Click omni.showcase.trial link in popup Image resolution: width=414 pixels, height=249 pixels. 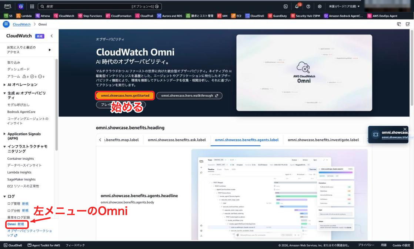[394, 137]
